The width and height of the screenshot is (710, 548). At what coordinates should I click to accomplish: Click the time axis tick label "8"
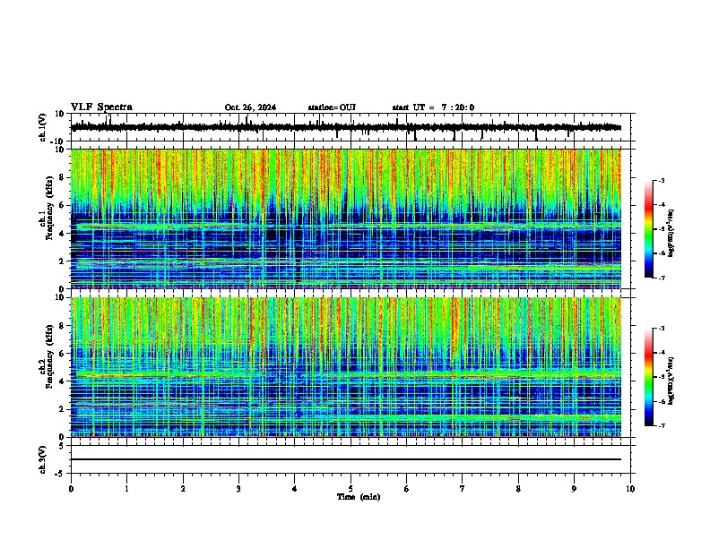click(x=518, y=489)
